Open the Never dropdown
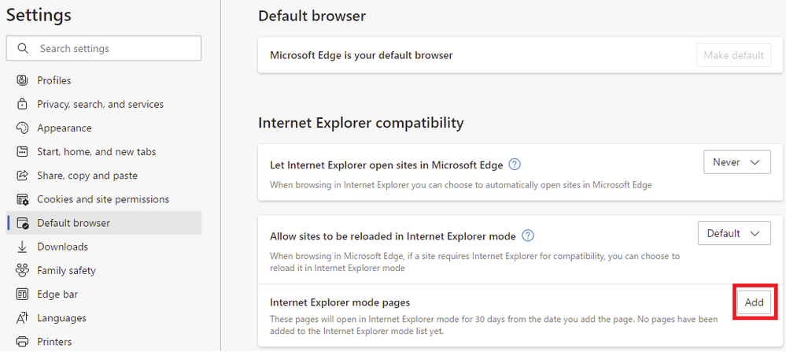Screen dimensions: 786x352 (x=736, y=162)
